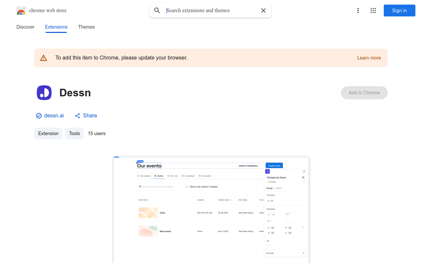
Task: Click the Dessn title heading
Action: [x=75, y=93]
